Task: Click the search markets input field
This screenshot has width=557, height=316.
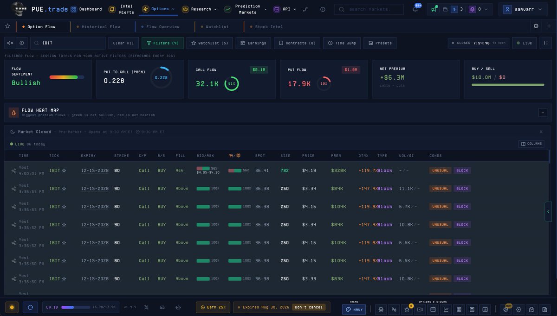Action: (370, 9)
